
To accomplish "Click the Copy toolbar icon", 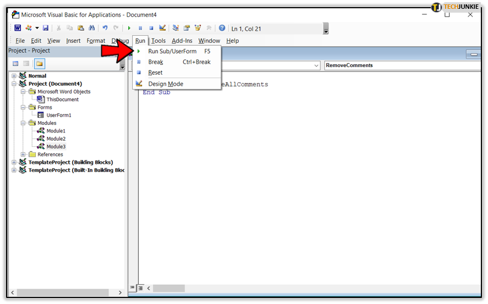I will coord(69,28).
